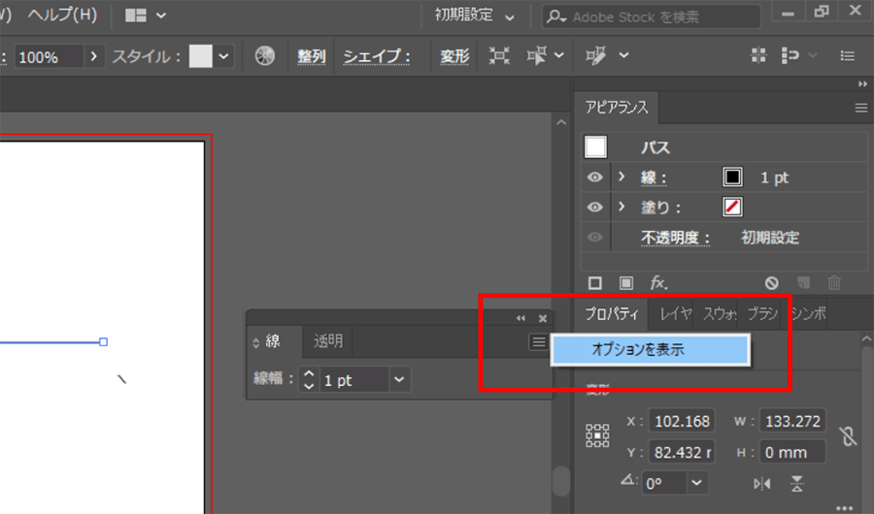Screen dimensions: 874x514
Task: Switch to the ブラシ tab
Action: (762, 313)
